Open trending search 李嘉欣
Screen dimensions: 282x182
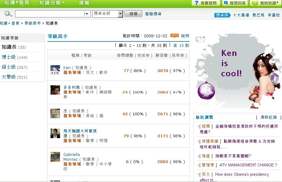coord(274,15)
